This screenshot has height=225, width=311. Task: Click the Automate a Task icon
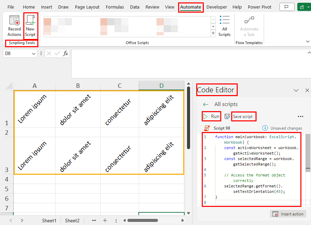tap(249, 21)
